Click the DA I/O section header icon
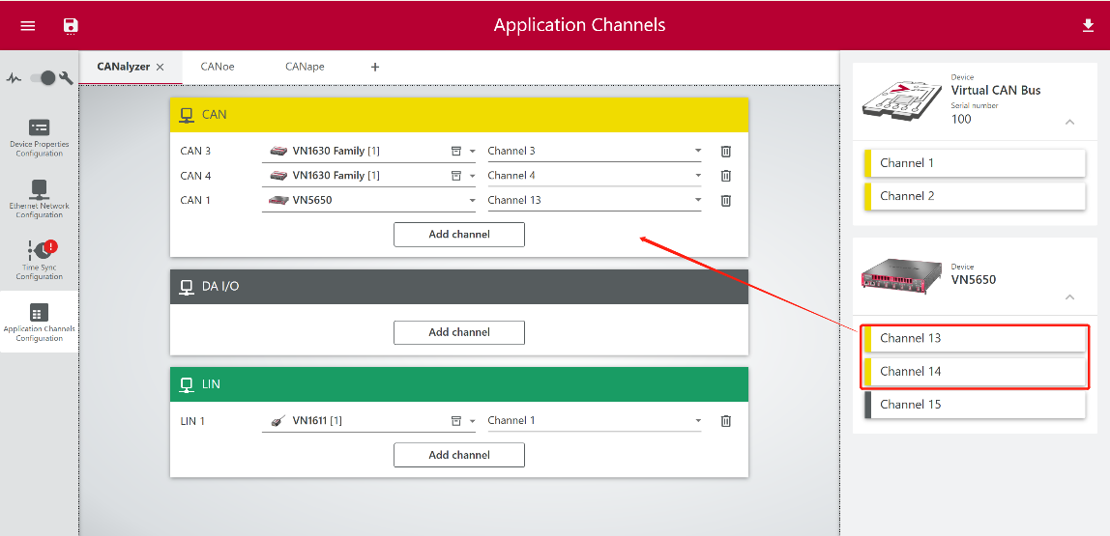Image resolution: width=1110 pixels, height=536 pixels. 187,287
